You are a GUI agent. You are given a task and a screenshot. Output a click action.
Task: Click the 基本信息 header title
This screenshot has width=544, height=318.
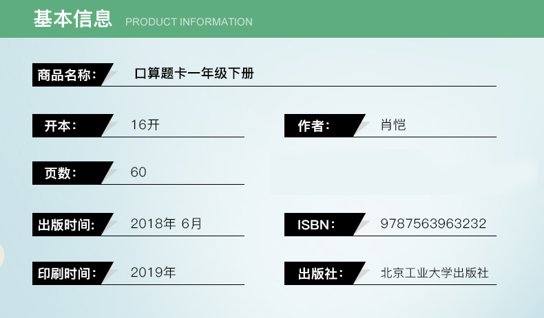[72, 19]
